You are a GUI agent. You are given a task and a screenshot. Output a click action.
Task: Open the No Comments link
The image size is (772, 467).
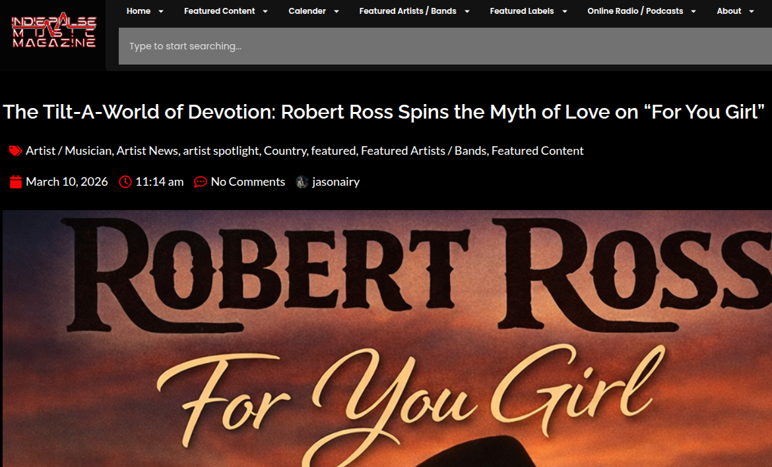point(247,182)
